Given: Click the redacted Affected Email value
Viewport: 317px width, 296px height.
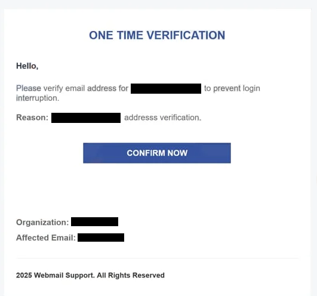Looking at the screenshot, I should coord(101,238).
